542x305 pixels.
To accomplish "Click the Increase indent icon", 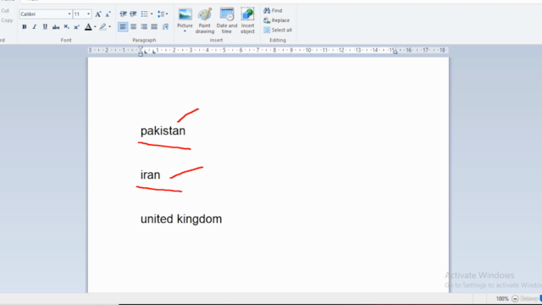I will pyautogui.click(x=133, y=14).
